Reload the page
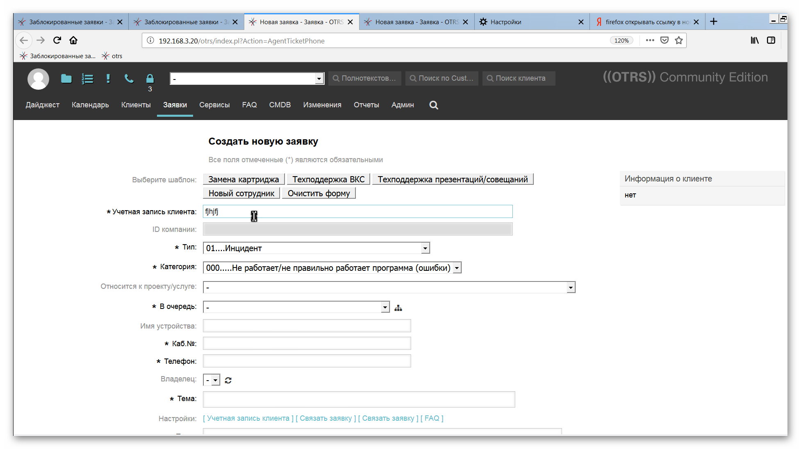 [x=57, y=40]
